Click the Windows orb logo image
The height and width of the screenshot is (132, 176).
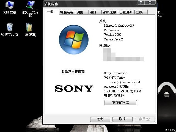coord(74,40)
